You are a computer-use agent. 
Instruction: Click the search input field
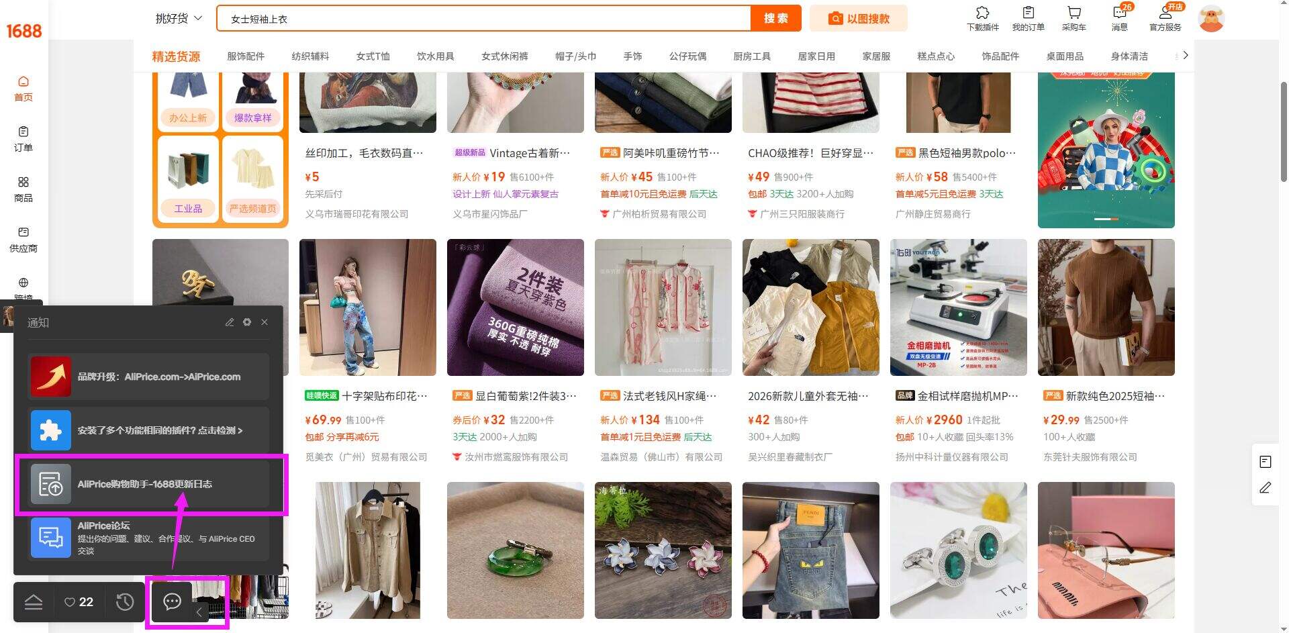point(483,19)
